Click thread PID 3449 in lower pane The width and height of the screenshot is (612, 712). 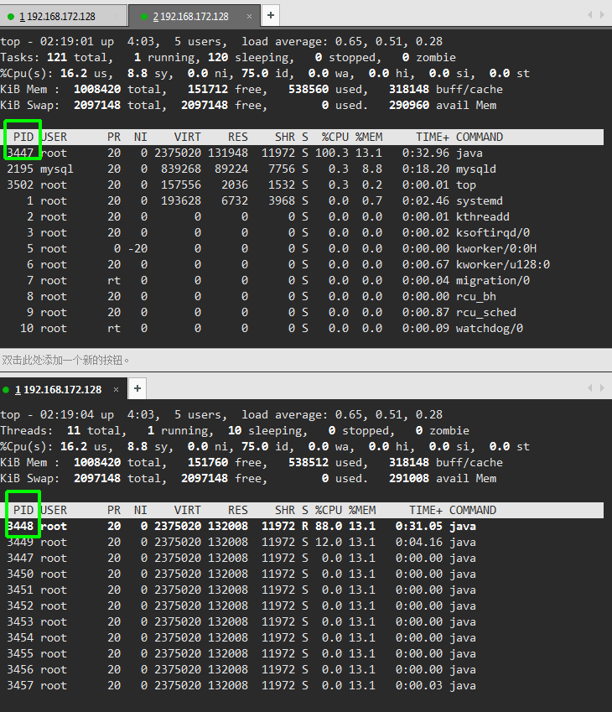(x=20, y=542)
